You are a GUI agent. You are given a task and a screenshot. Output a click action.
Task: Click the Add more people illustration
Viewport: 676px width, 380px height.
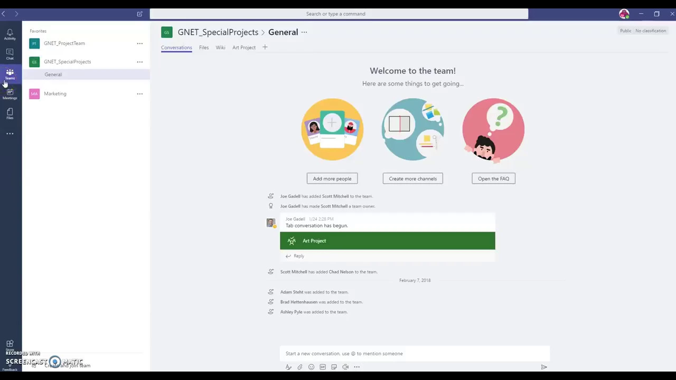point(332,129)
